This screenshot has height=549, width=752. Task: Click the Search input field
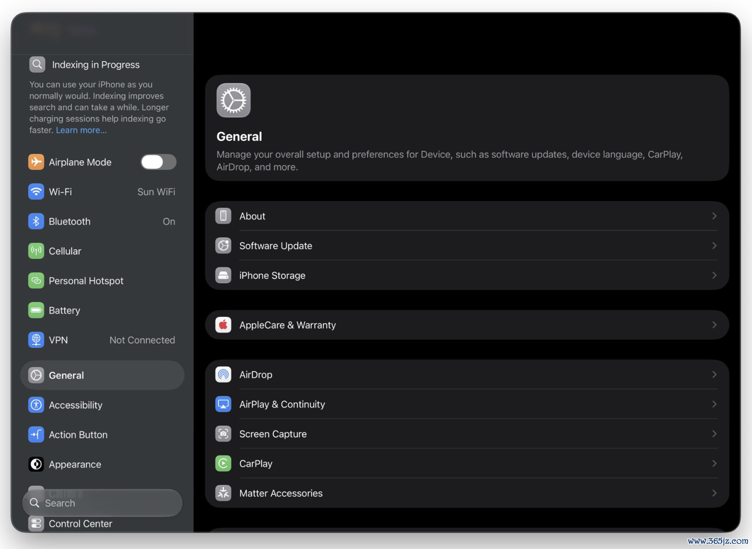click(102, 503)
